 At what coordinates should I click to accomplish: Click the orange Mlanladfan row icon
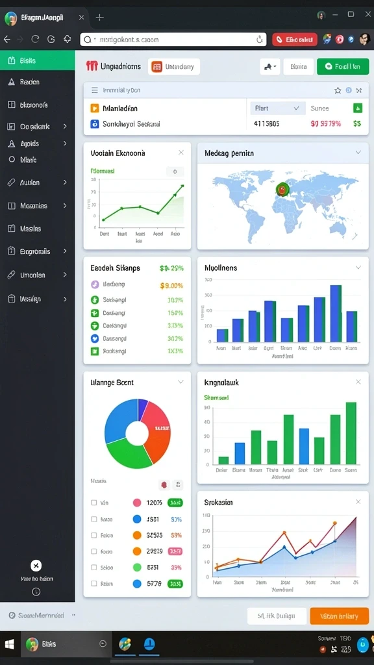(x=95, y=108)
